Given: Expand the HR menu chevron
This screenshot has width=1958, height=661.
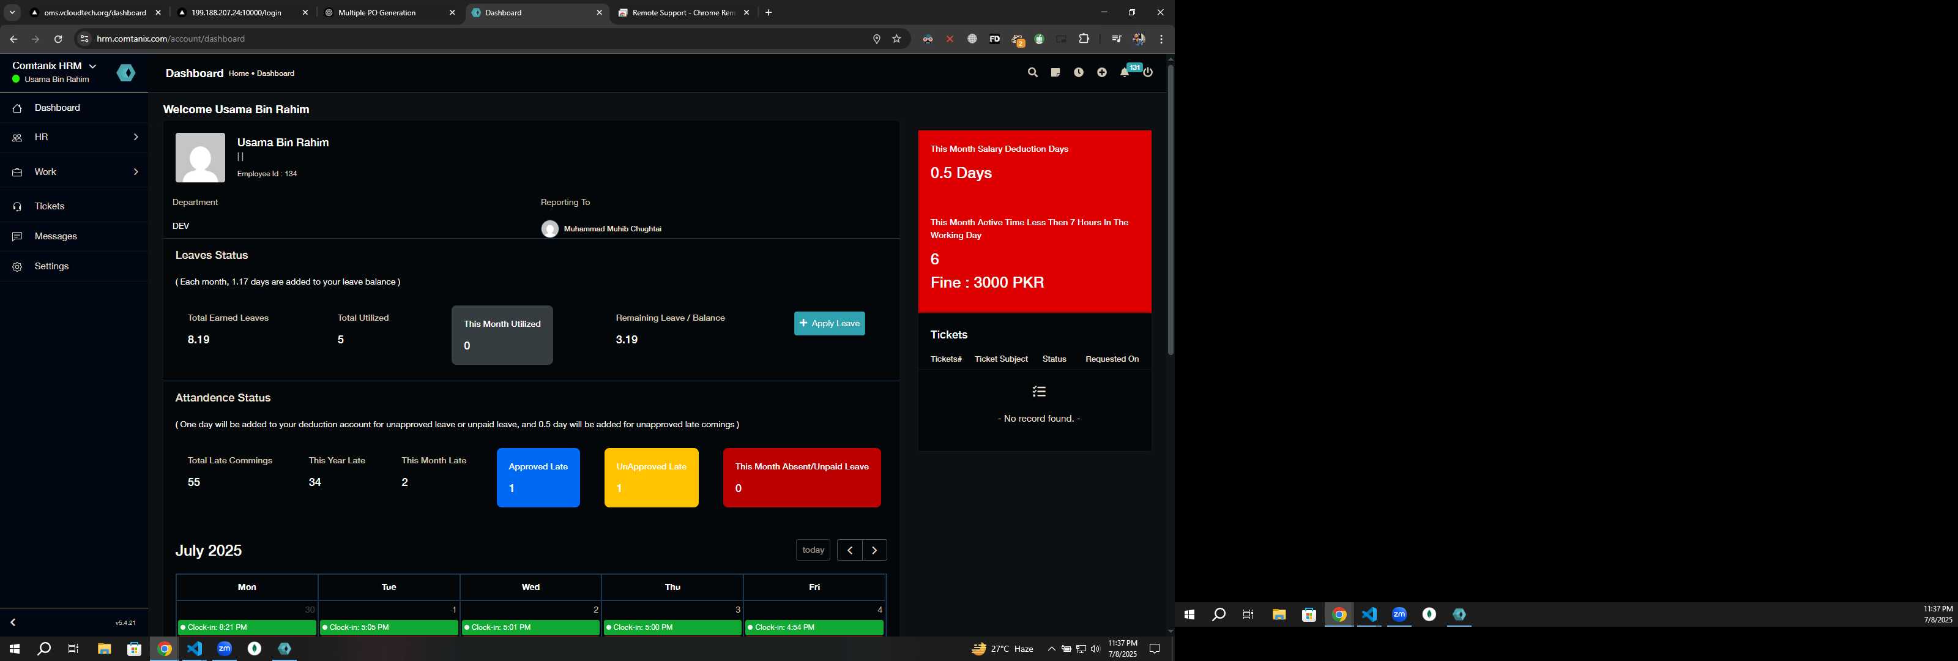Looking at the screenshot, I should (136, 137).
